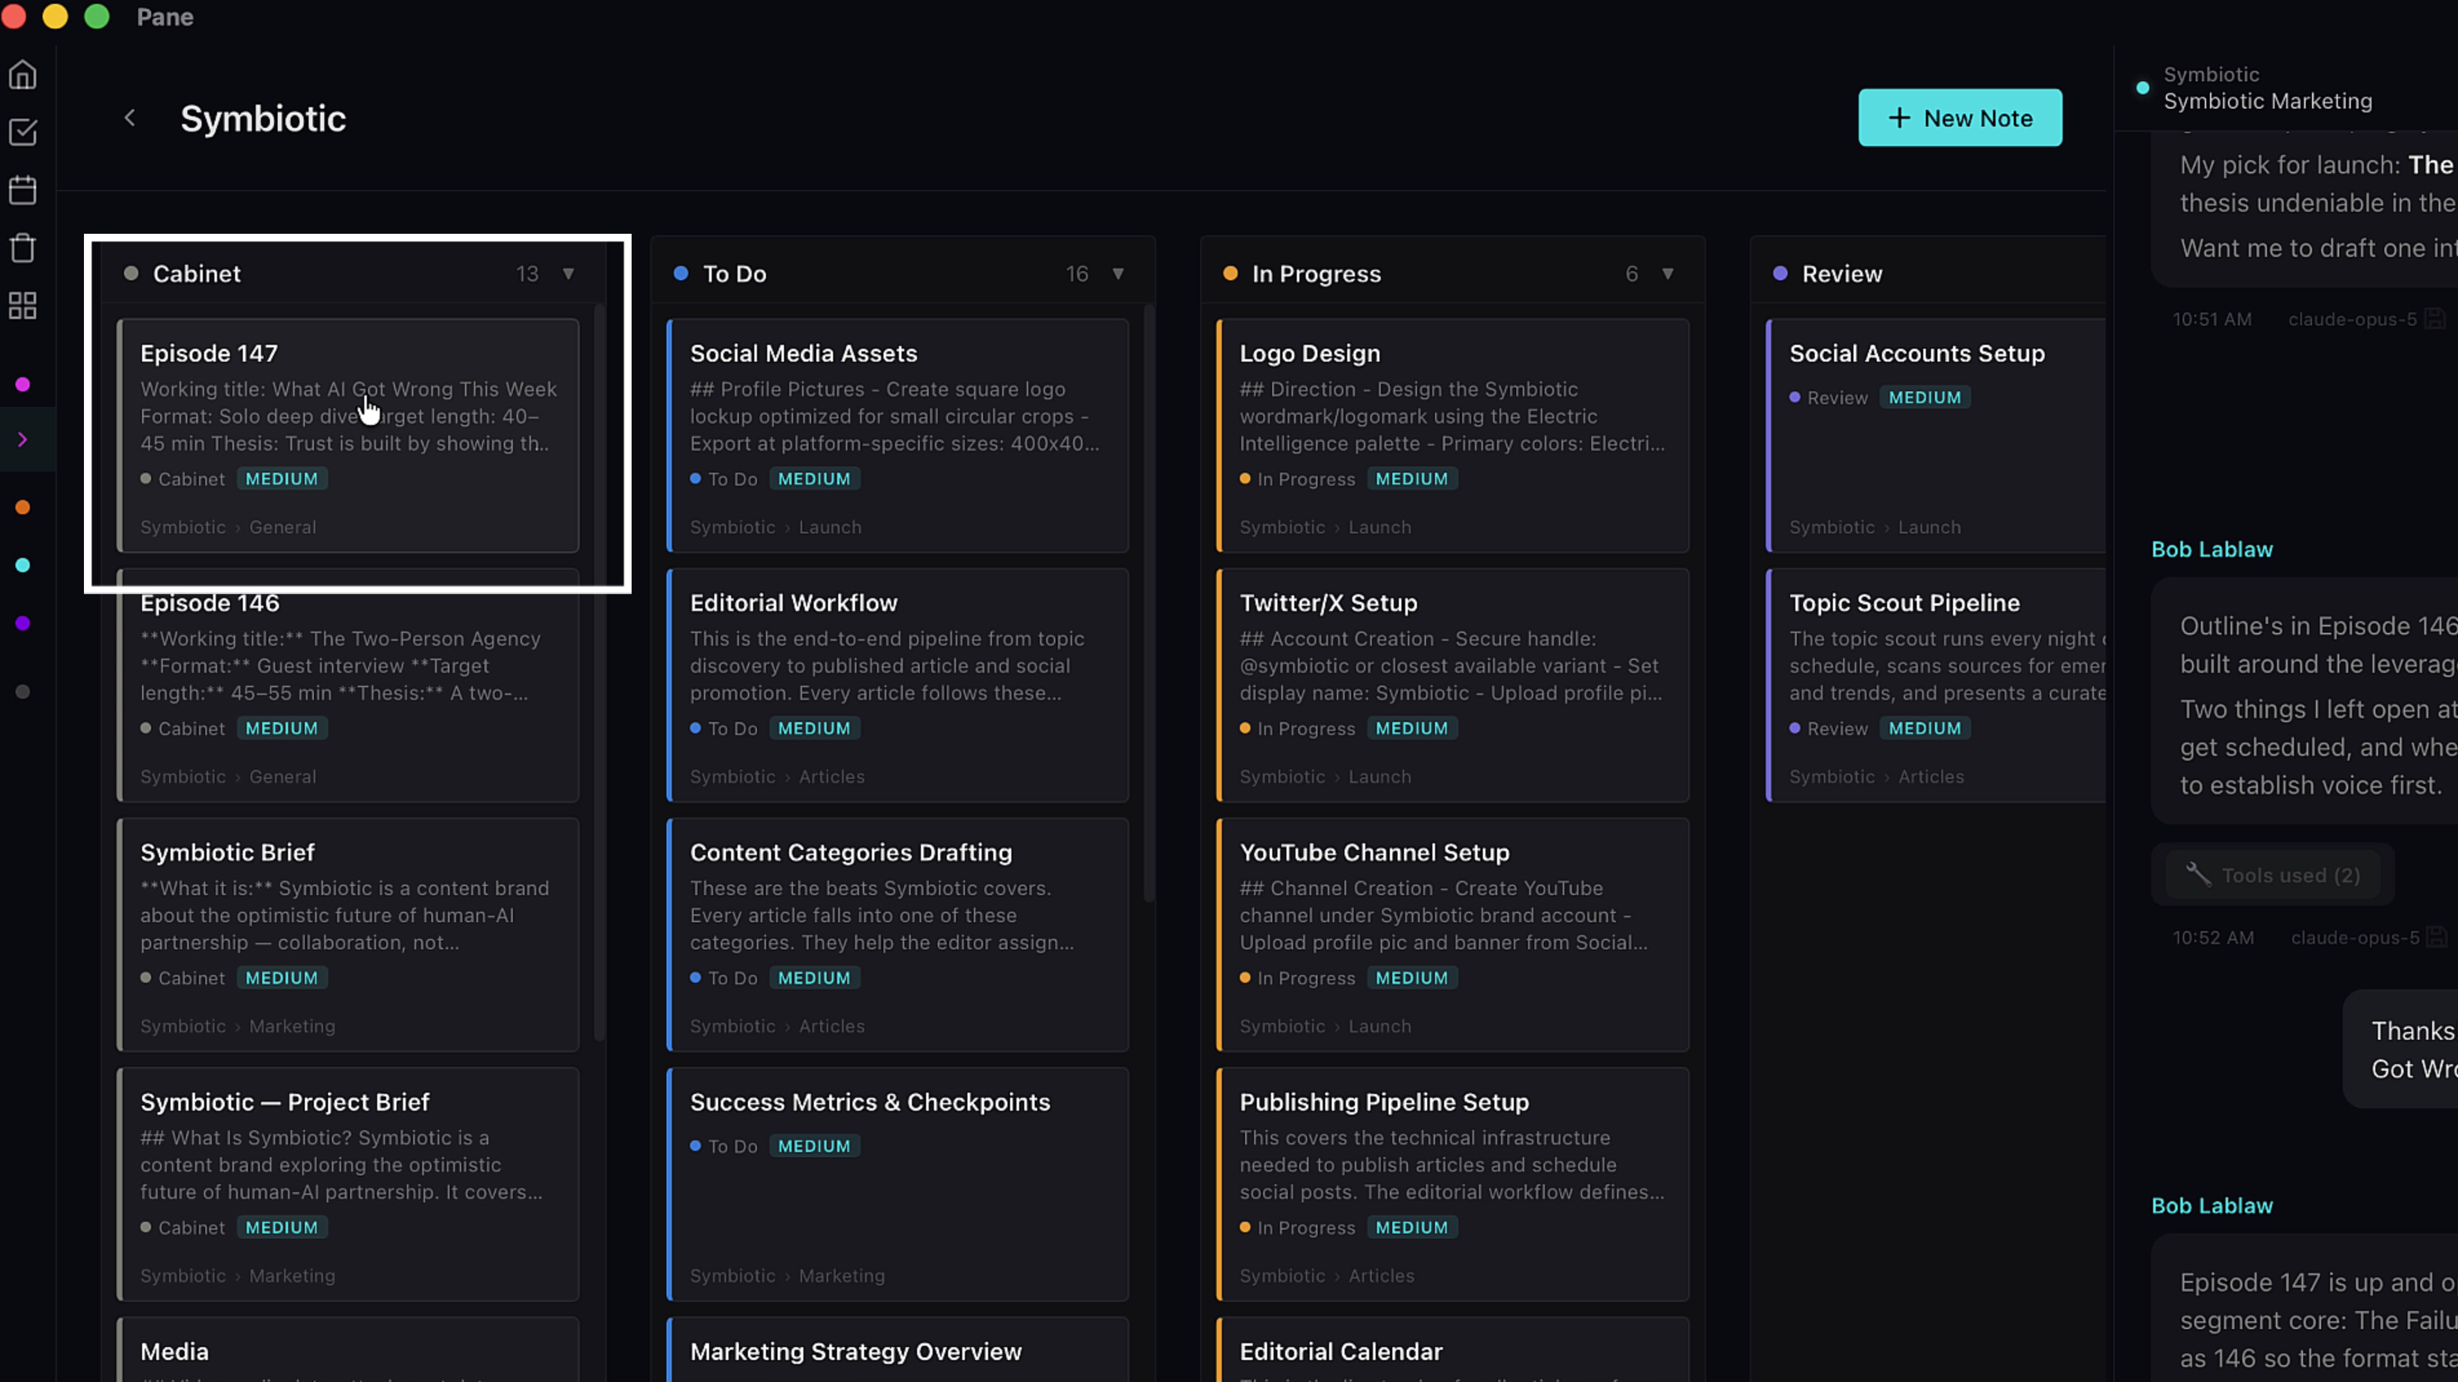This screenshot has height=1382, width=2458.
Task: Open the Editorial Workflow card
Action: point(898,685)
